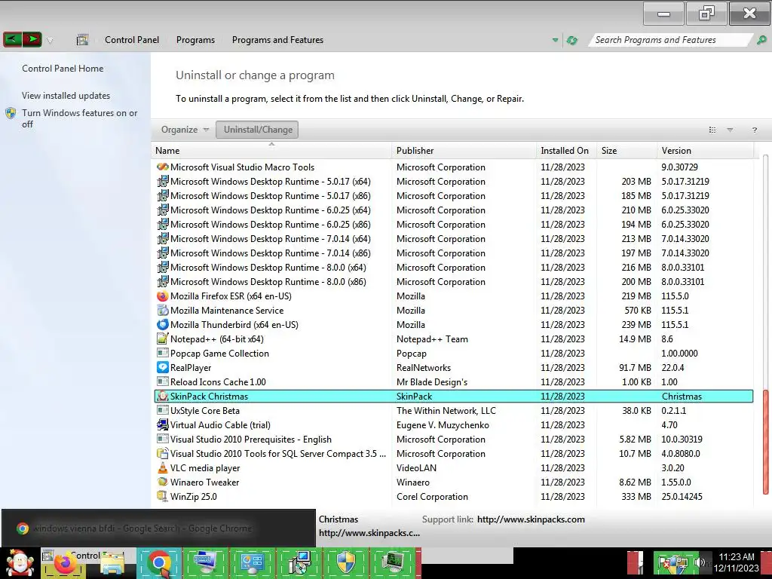The image size is (772, 579).
Task: Click the shield icon beside Turn Windows features
Action: click(x=11, y=113)
